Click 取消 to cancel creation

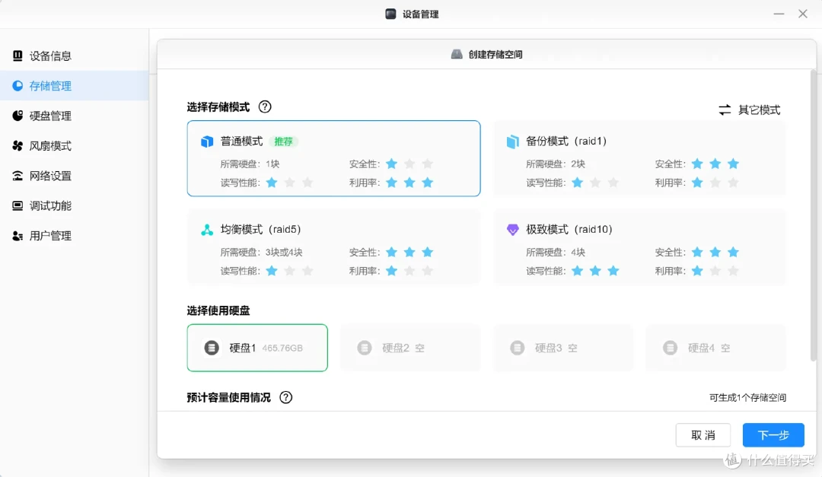point(703,435)
